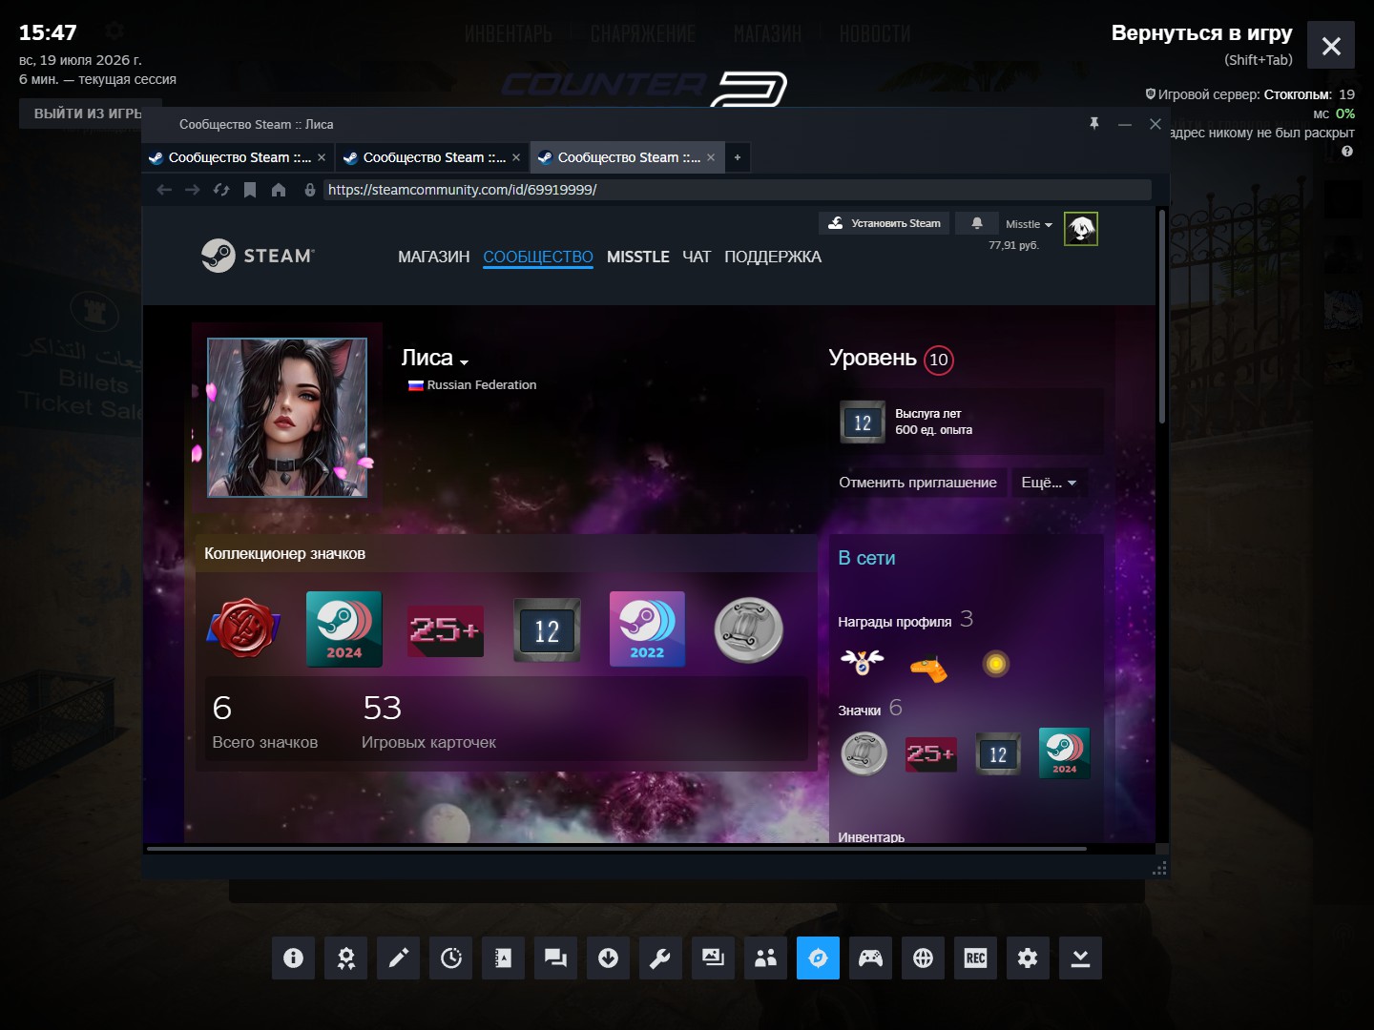1374x1030 pixels.
Task: Click the 2024 badge under Значки sidebar
Action: pyautogui.click(x=1064, y=753)
